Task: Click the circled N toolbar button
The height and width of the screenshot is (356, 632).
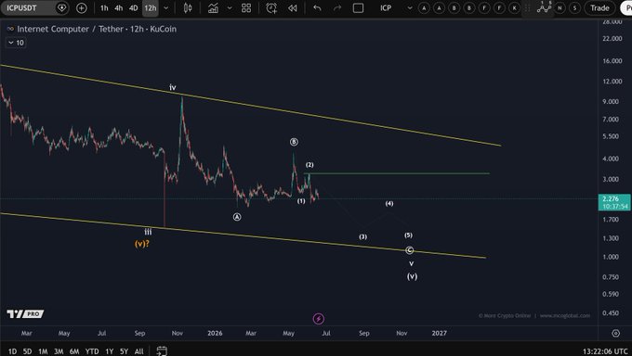Action: [560, 8]
